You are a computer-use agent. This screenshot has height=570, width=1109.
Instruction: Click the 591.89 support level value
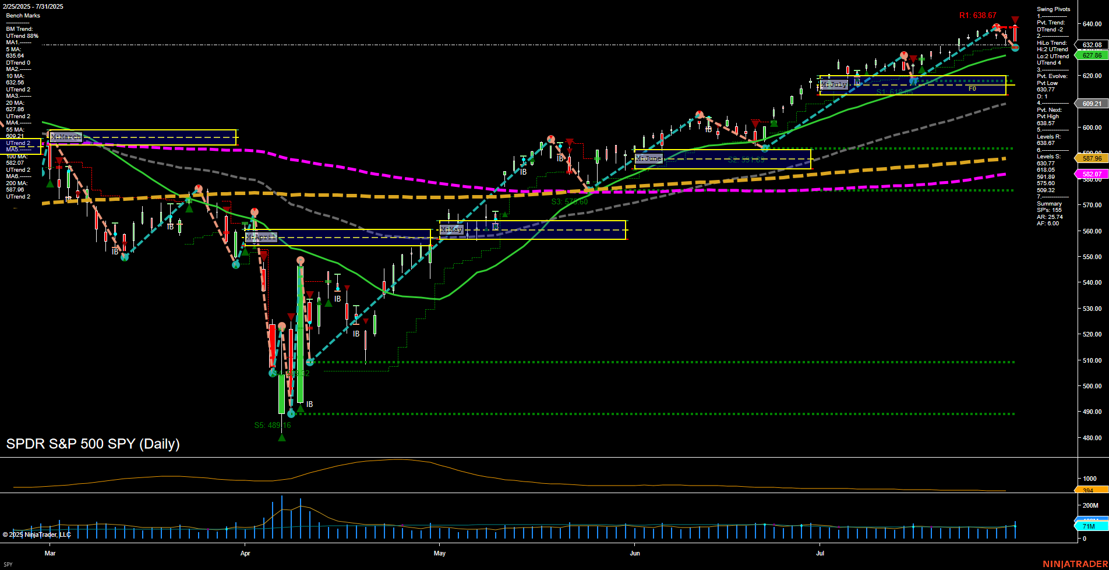pyautogui.click(x=1046, y=177)
